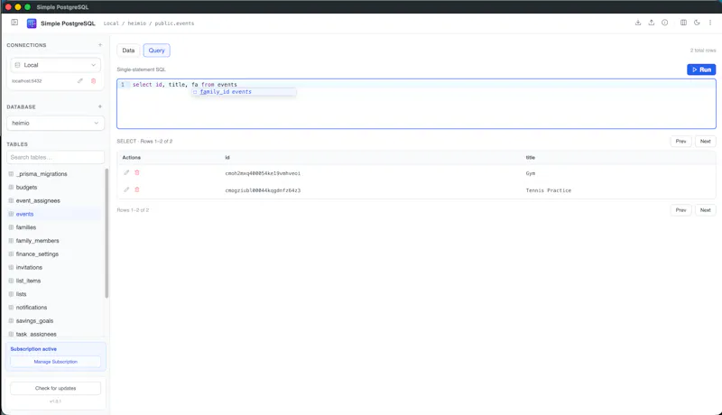
Task: Click the lower Next pagination button
Action: click(x=705, y=210)
